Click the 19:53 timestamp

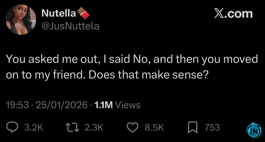[x=17, y=105]
